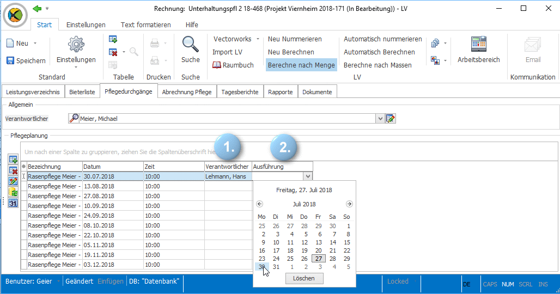Save with the Speichern button
560x294 pixels.
click(x=26, y=60)
